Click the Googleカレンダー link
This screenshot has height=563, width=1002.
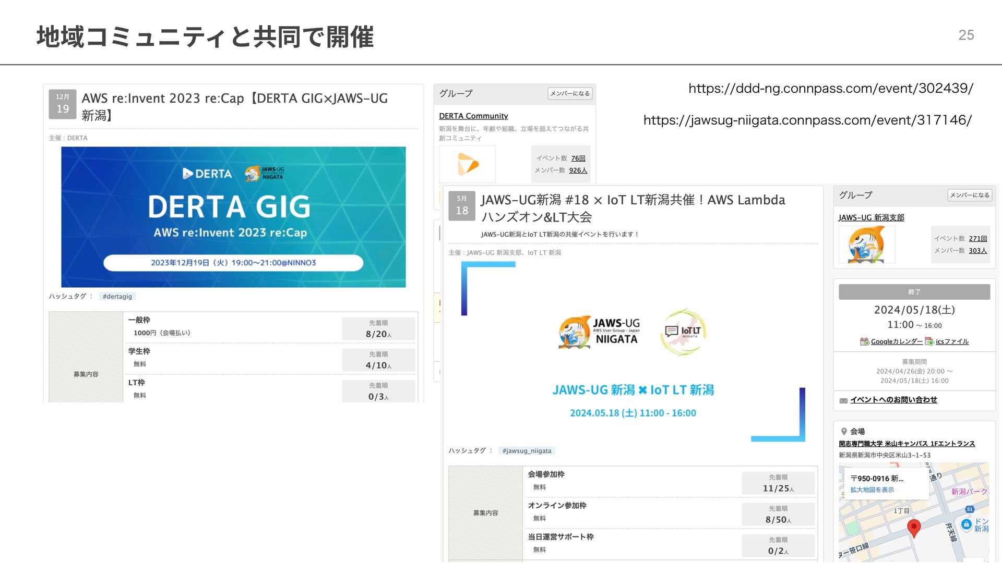897,341
